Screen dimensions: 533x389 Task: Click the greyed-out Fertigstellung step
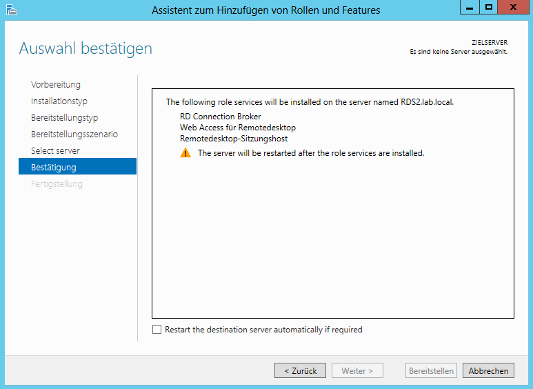pos(57,184)
